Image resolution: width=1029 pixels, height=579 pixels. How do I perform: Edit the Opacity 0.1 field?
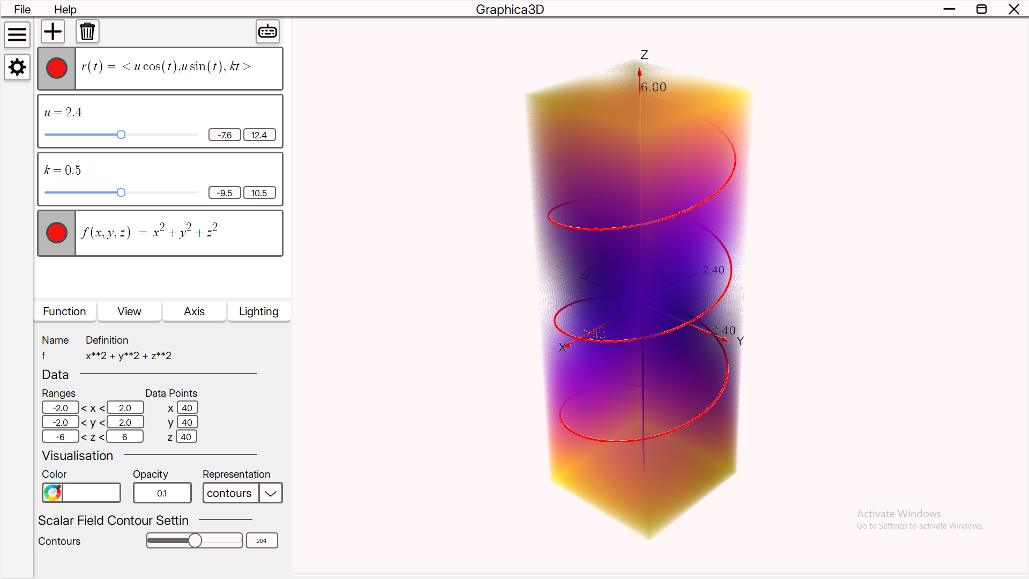162,493
